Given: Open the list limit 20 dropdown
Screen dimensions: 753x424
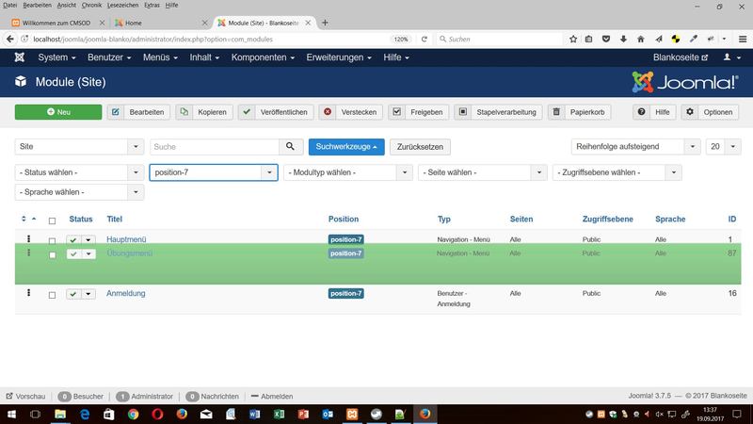Looking at the screenshot, I should (x=723, y=147).
